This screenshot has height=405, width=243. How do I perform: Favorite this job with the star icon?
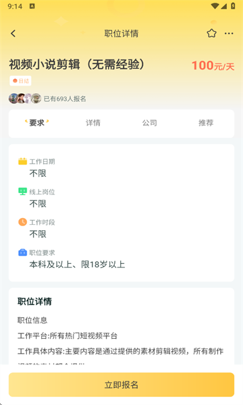point(211,33)
